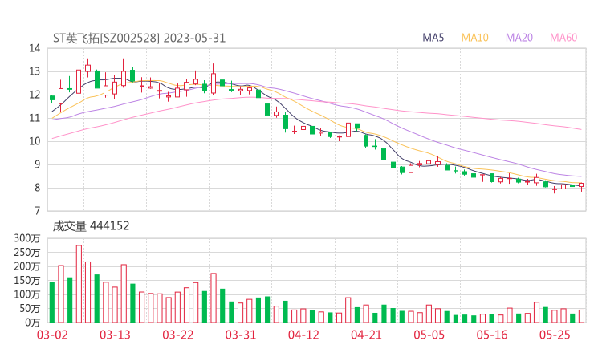Click the 03-22 date axis label
Screen dimensions: 594x353
point(177,335)
